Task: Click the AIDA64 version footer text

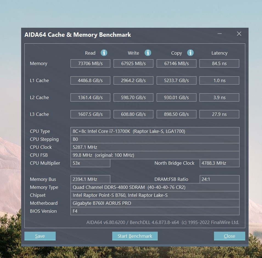Action: (x=163, y=222)
